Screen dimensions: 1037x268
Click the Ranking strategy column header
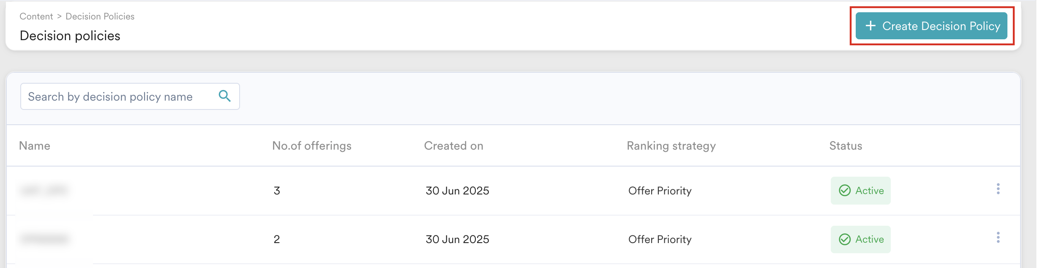(671, 146)
